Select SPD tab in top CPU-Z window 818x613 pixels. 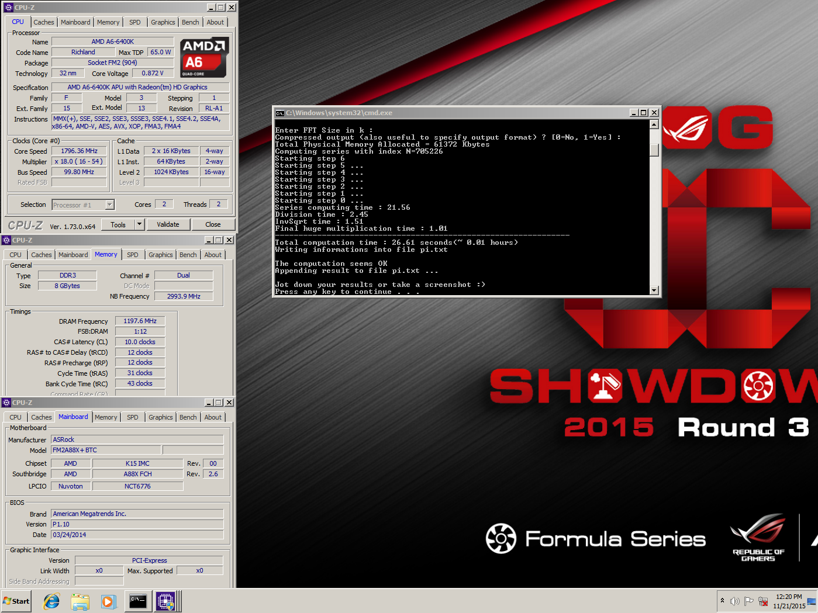(135, 22)
